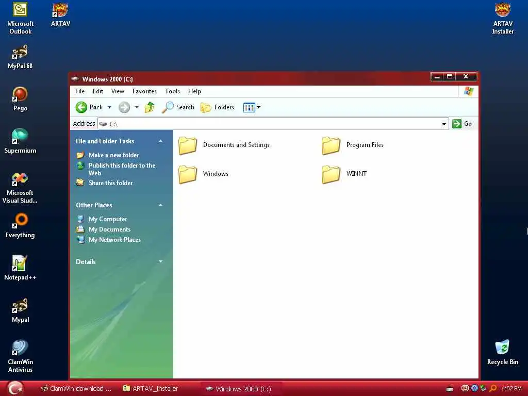Screen dimensions: 528x396
Task: Select the Program Files folder
Action: [353, 145]
